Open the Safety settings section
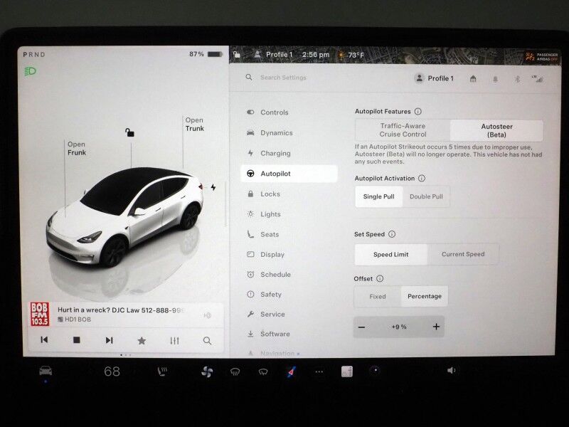The width and height of the screenshot is (569, 427). coord(272,294)
